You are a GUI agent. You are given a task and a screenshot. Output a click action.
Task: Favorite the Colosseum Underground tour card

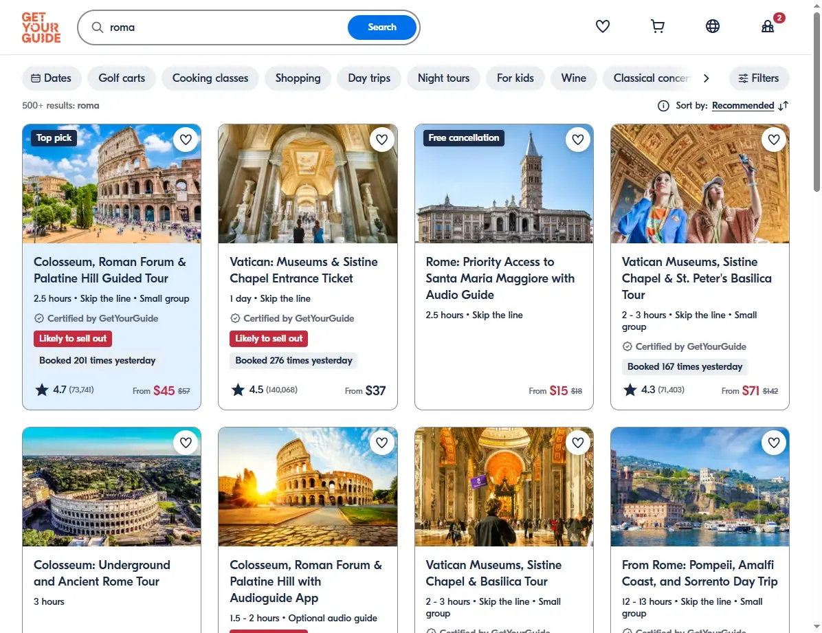pos(186,443)
